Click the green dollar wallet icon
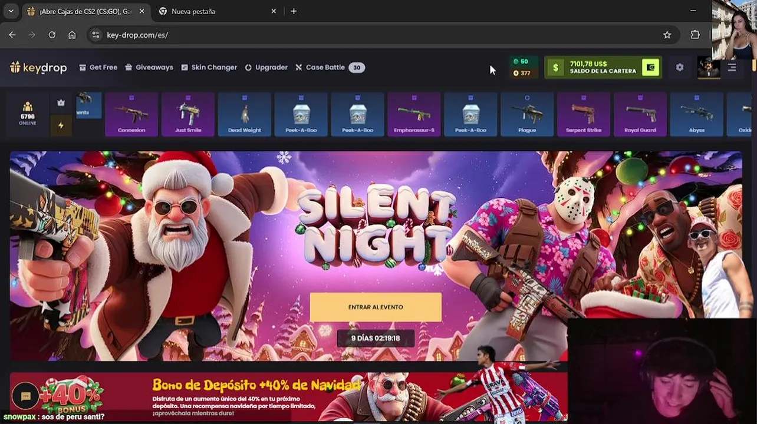The image size is (757, 424). [x=555, y=68]
